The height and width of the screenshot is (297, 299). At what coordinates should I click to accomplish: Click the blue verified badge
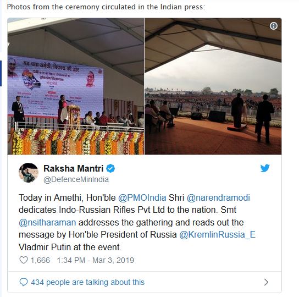point(110,168)
